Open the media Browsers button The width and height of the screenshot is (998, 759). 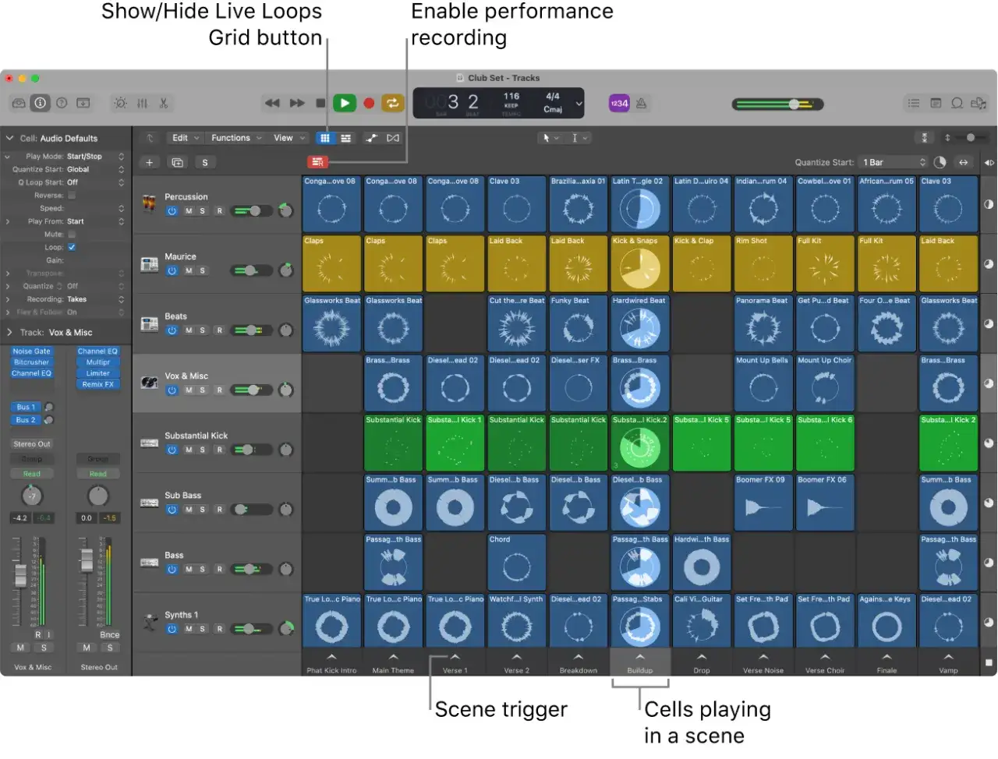[x=979, y=103]
